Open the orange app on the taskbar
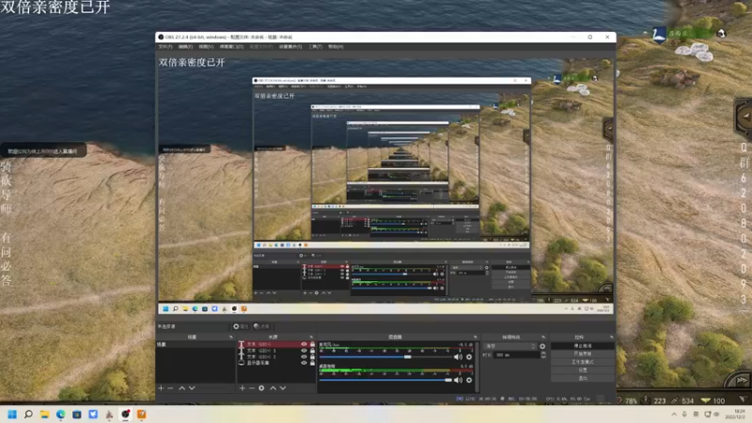The width and height of the screenshot is (752, 423). pos(142,415)
